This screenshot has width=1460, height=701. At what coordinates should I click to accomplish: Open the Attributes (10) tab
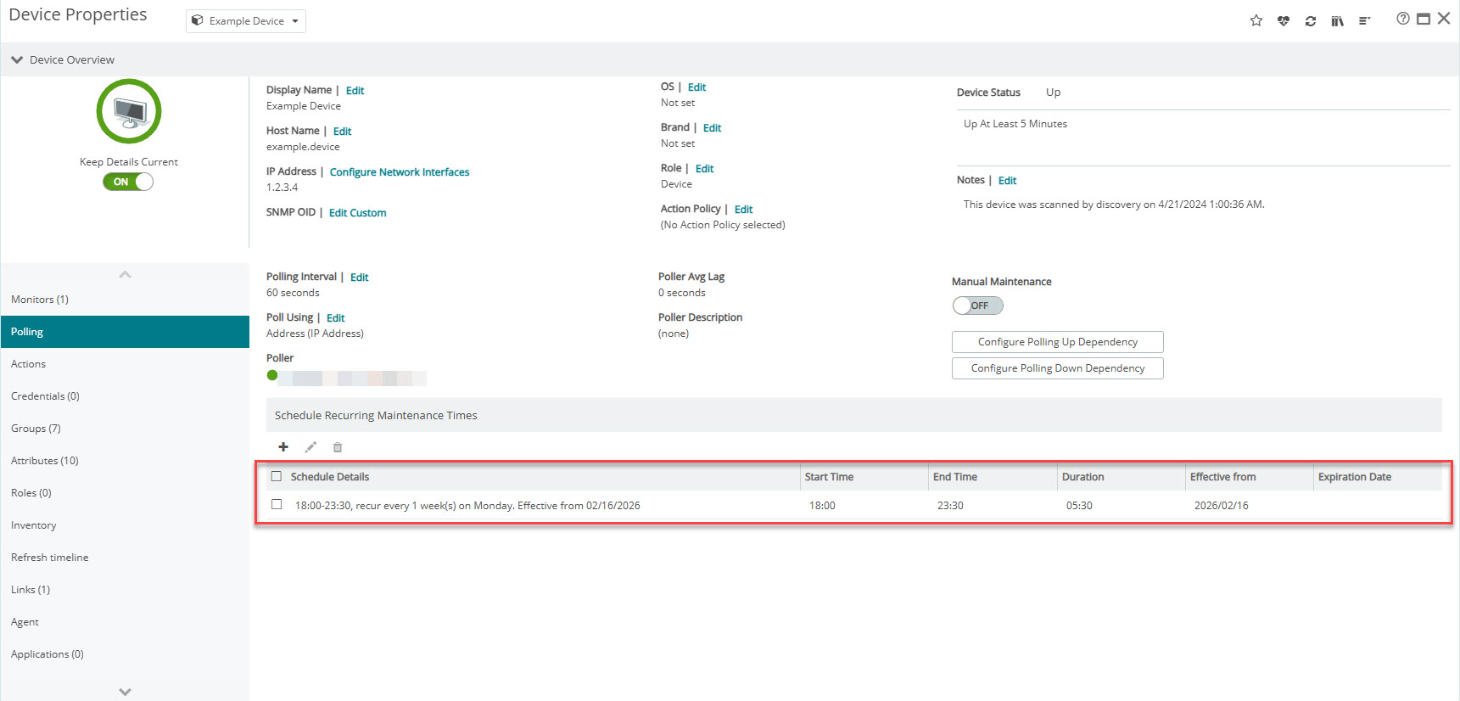tap(125, 461)
